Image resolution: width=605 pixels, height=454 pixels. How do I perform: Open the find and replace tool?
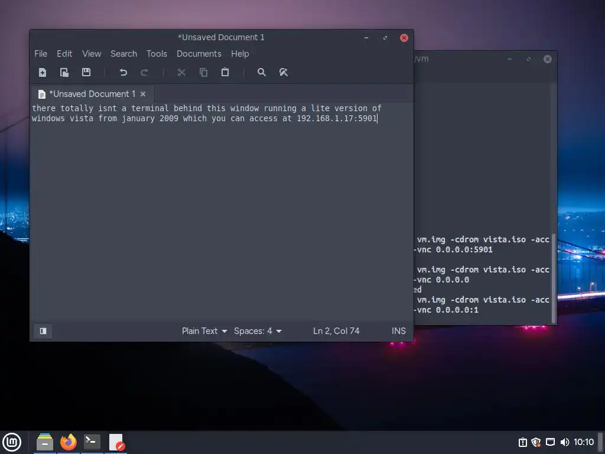pos(283,72)
